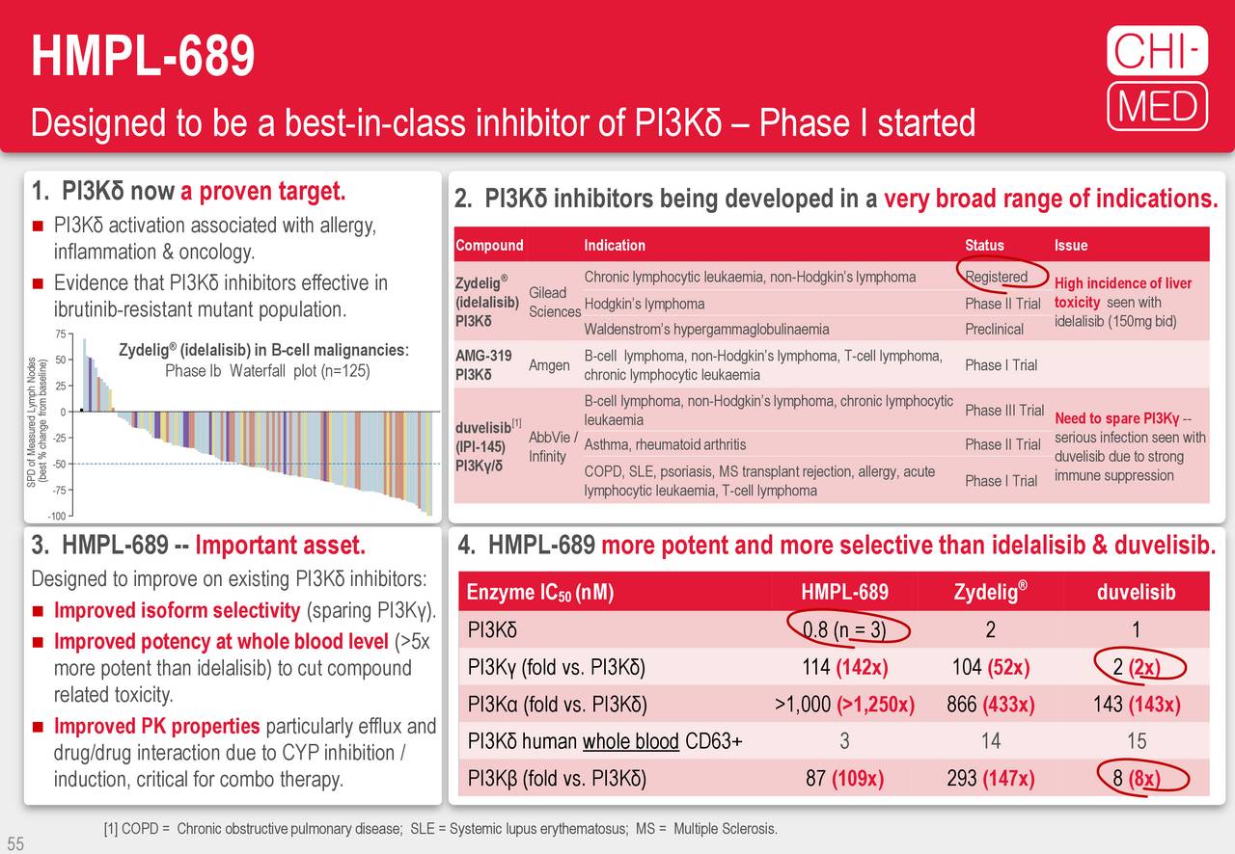Select 'Chronic lymphocytic leukaemia, non-Hodgkin's lymphoma' indication cell
The width and height of the screenshot is (1235, 854).
(x=750, y=278)
